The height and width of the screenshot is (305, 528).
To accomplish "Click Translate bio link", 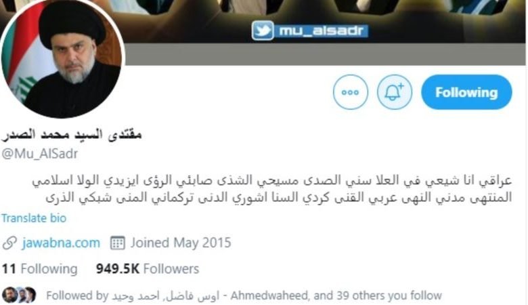I will point(34,218).
